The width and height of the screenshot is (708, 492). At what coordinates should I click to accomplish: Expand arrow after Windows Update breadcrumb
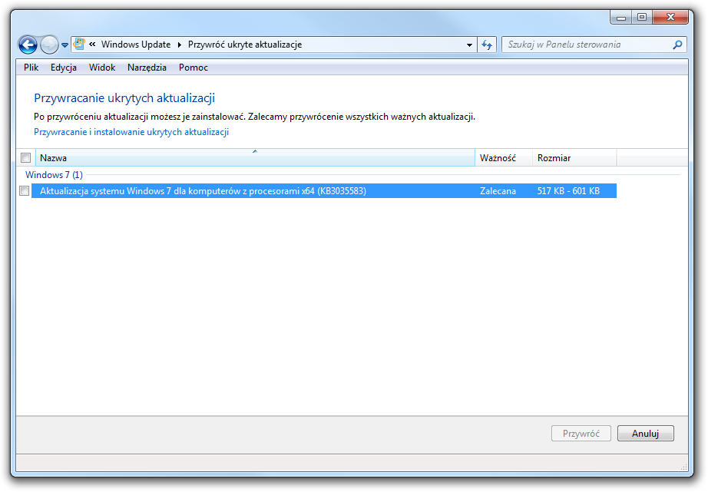point(179,45)
